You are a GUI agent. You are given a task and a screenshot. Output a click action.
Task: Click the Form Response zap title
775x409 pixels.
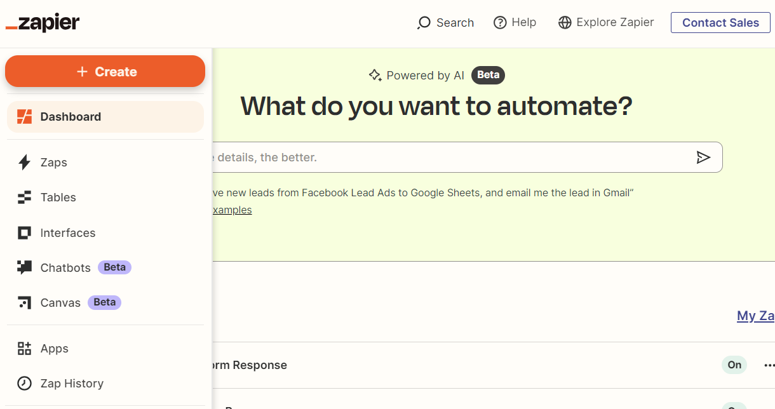pos(250,365)
